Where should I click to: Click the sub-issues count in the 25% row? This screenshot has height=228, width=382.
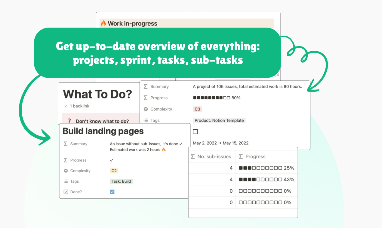tap(231, 168)
